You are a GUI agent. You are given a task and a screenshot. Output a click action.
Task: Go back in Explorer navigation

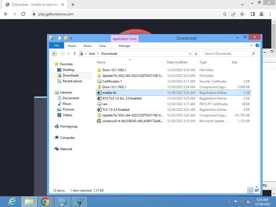[x=54, y=54]
